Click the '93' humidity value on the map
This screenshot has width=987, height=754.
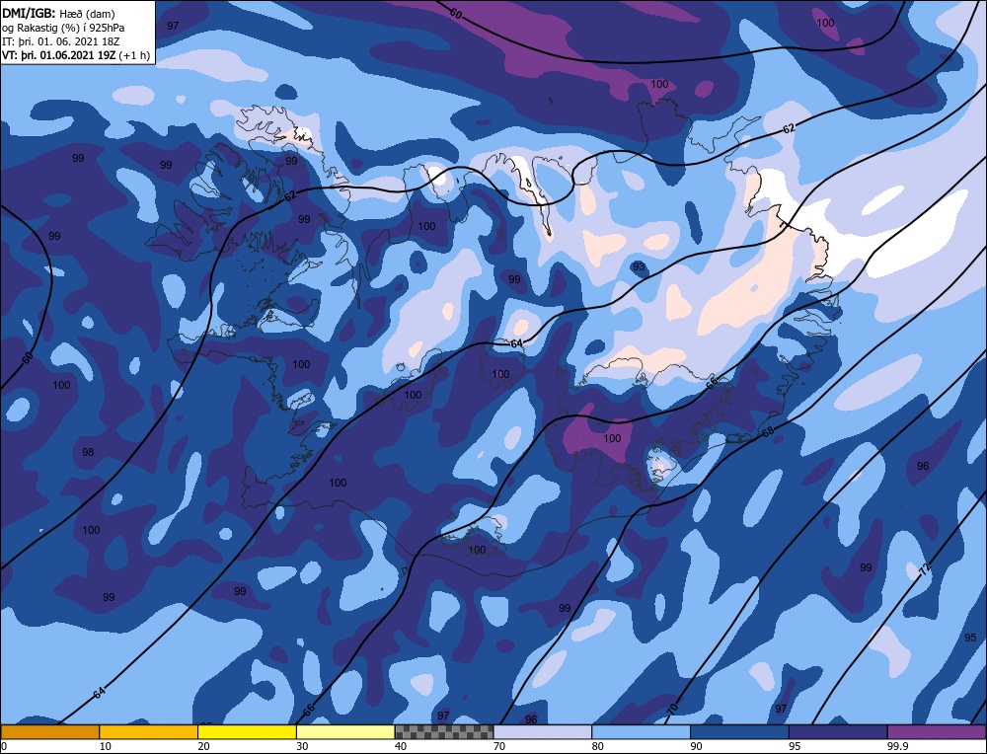[x=639, y=266]
